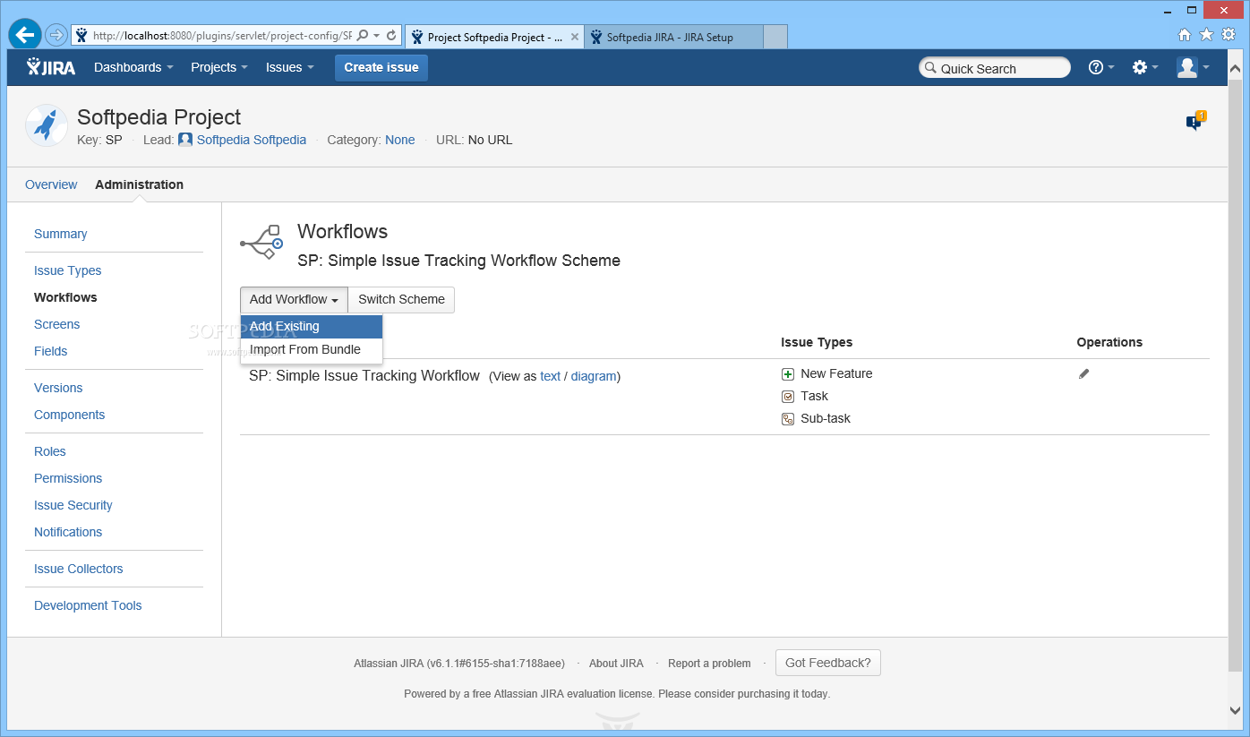Click the Category None link

tap(400, 140)
